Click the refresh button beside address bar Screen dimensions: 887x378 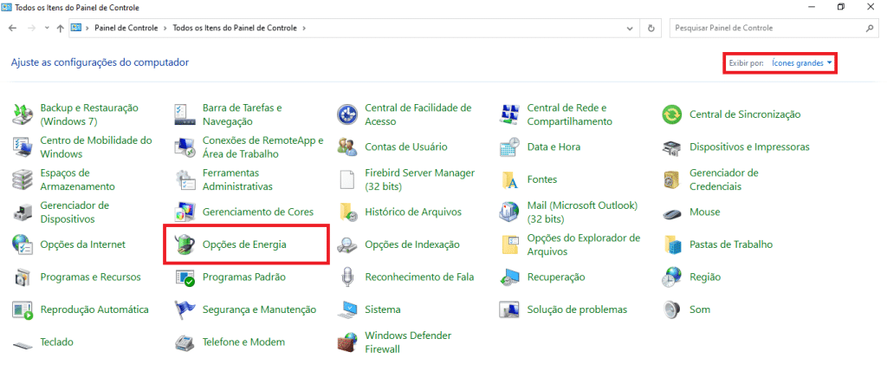(x=651, y=29)
